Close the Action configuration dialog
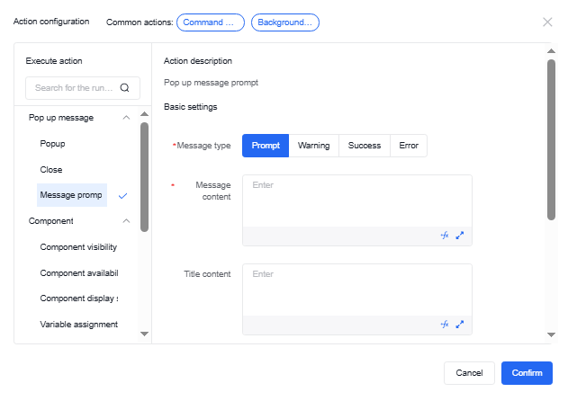Viewport: 568px width, 401px height. click(547, 22)
